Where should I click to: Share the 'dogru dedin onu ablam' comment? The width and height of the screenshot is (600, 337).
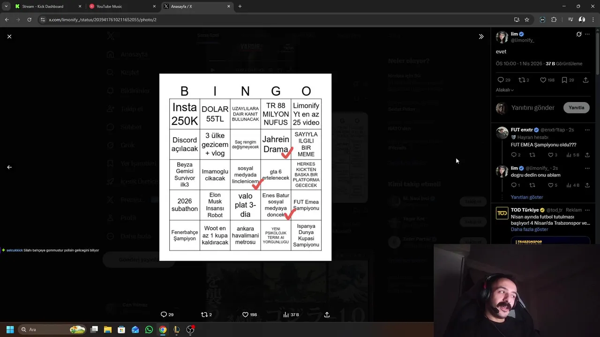(x=587, y=185)
